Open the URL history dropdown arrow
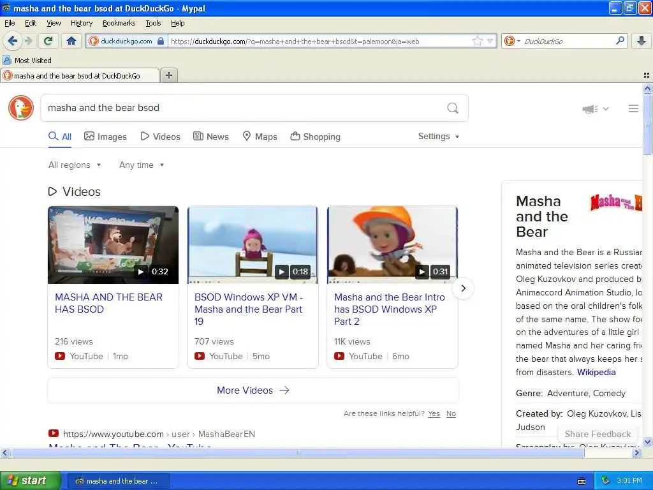Screen dimensions: 653x490 tap(490, 41)
